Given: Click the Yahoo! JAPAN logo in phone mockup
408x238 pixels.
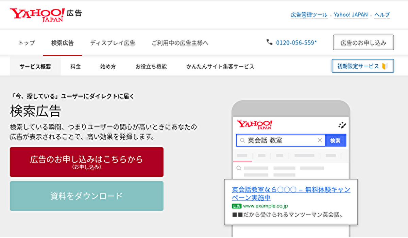Looking at the screenshot, I should tap(255, 125).
